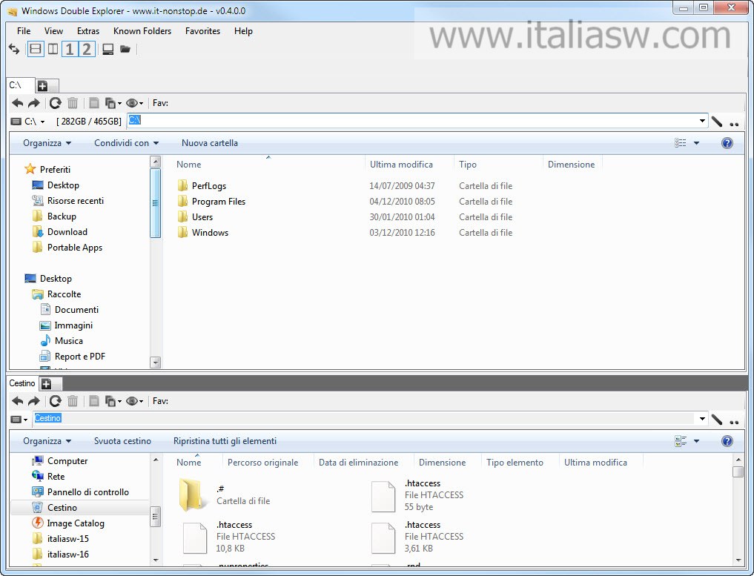This screenshot has height=576, width=754.
Task: Select the Cestino tab
Action: [22, 383]
